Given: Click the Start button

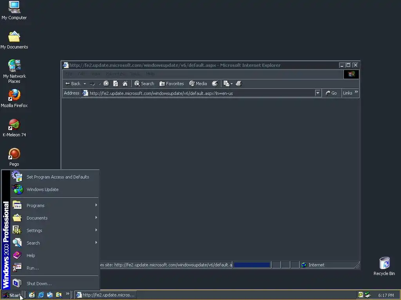Looking at the screenshot, I should [11, 295].
